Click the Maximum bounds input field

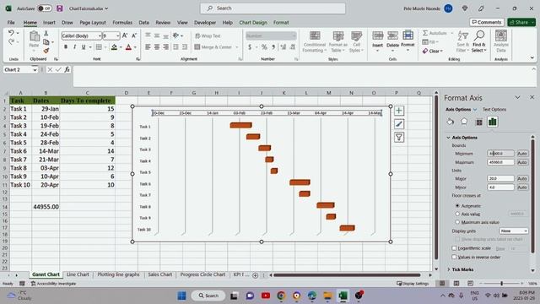(x=500, y=162)
